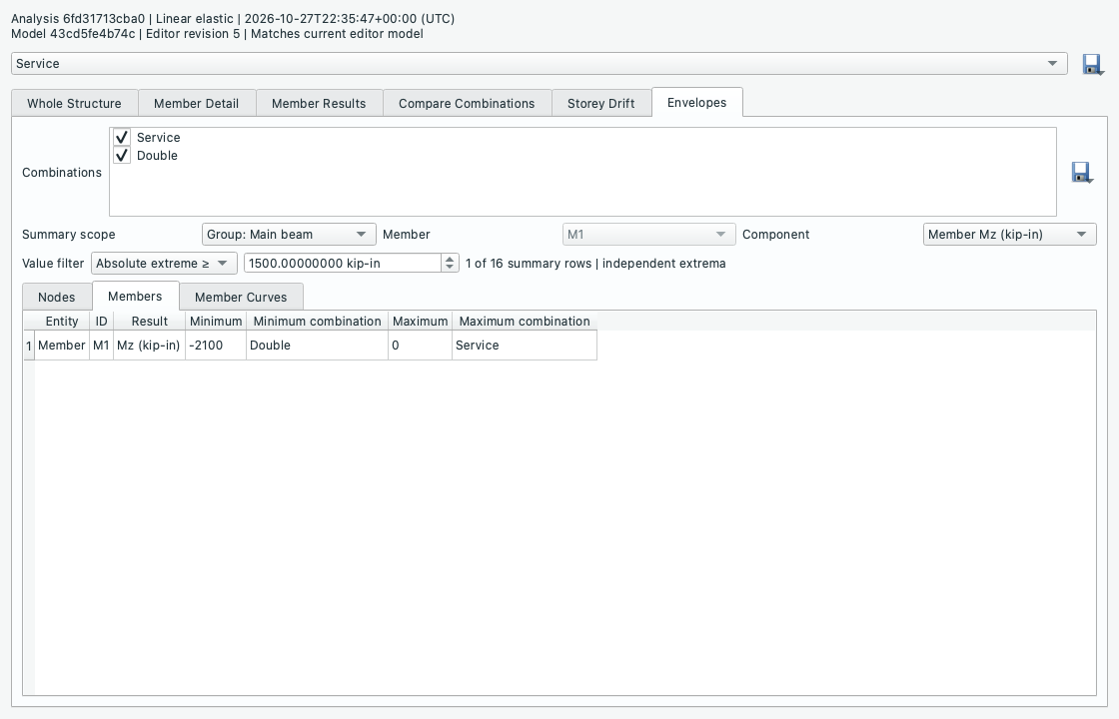The image size is (1119, 719).
Task: Click the Double minimum combination cell
Action: [317, 346]
